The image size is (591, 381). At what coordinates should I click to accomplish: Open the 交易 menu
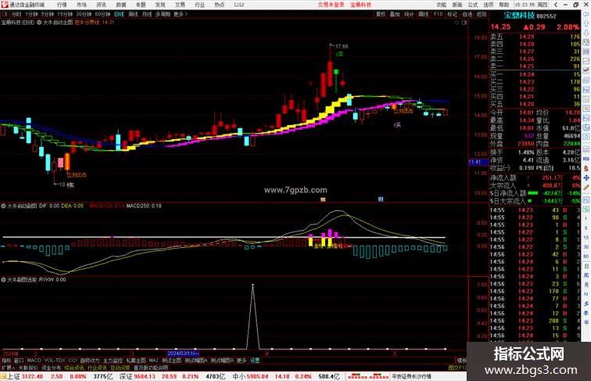click(180, 4)
